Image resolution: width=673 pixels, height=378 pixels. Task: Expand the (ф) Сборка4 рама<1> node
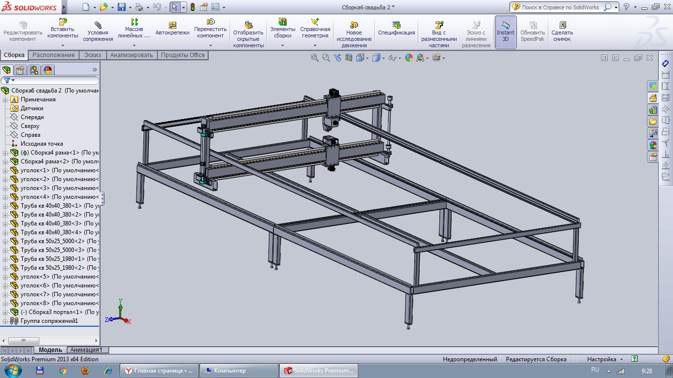[x=5, y=153]
